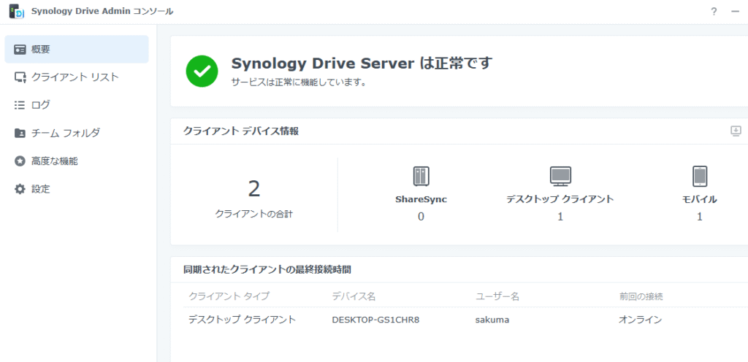Image resolution: width=748 pixels, height=362 pixels.
Task: Open クライアント リスト page
Action: 76,77
